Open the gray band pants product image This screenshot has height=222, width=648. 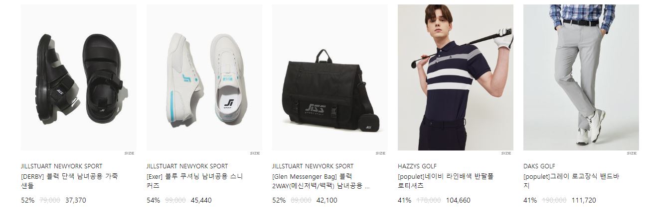coord(581,77)
